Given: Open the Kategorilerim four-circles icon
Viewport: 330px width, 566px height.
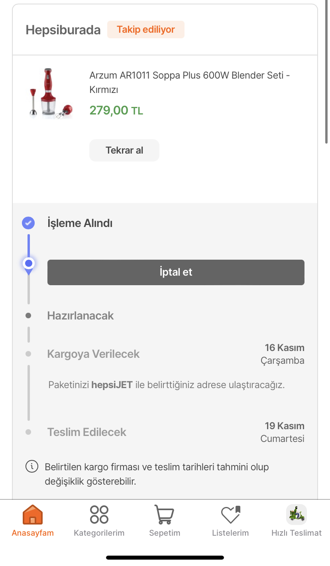Looking at the screenshot, I should click(x=99, y=515).
